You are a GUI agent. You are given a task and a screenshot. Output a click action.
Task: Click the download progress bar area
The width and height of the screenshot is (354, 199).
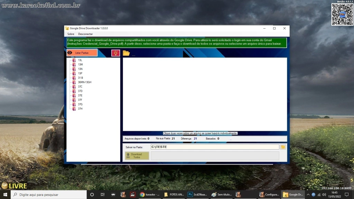215,156
